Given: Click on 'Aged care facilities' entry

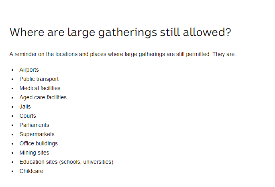Looking at the screenshot, I should 43,97.
